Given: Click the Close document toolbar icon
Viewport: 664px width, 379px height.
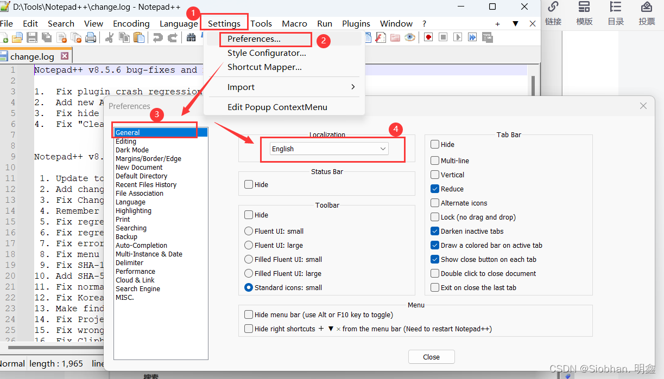Looking at the screenshot, I should (61, 37).
